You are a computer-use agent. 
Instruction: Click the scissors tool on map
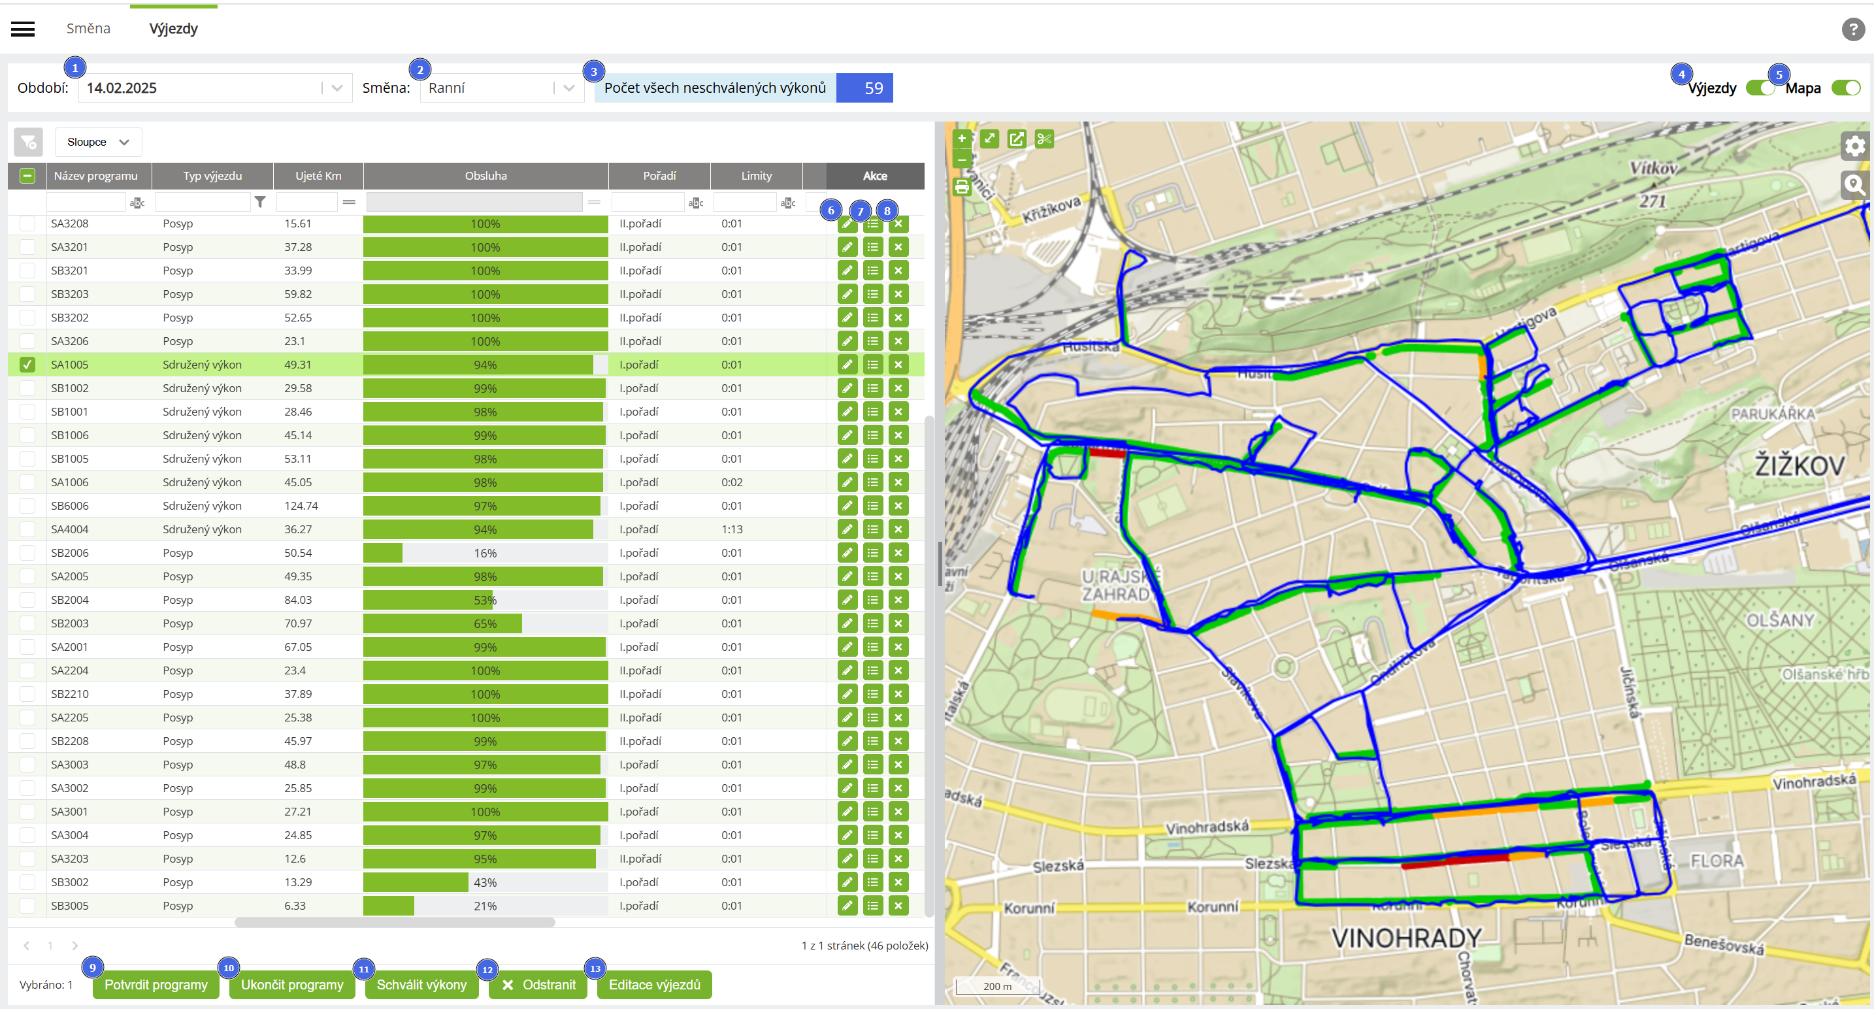pos(1044,139)
